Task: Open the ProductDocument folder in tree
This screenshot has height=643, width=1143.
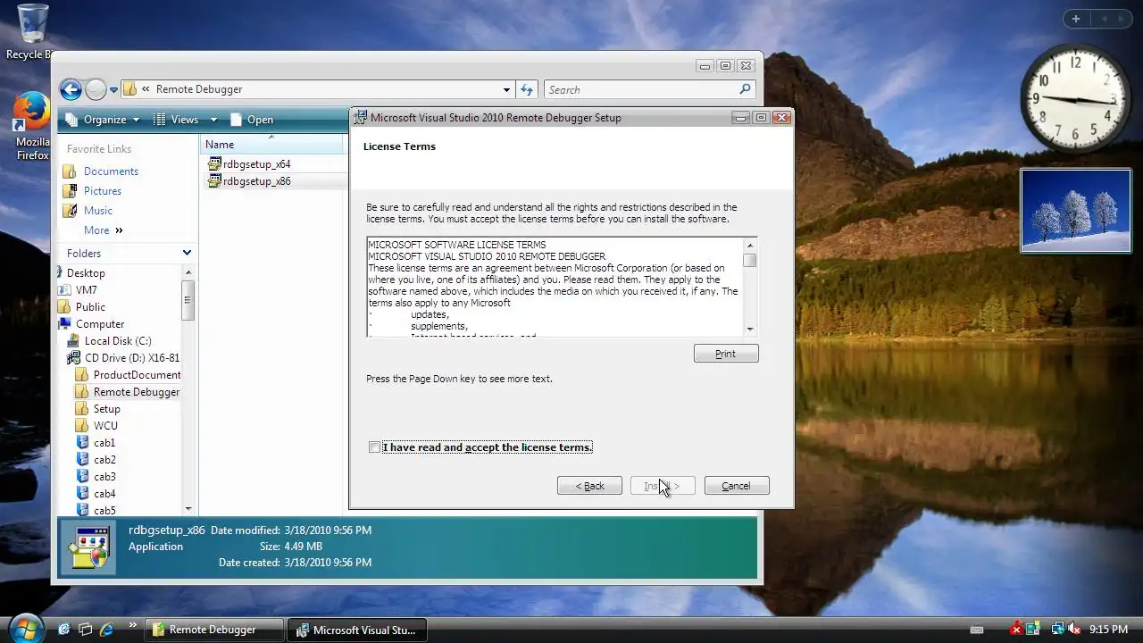Action: [137, 375]
